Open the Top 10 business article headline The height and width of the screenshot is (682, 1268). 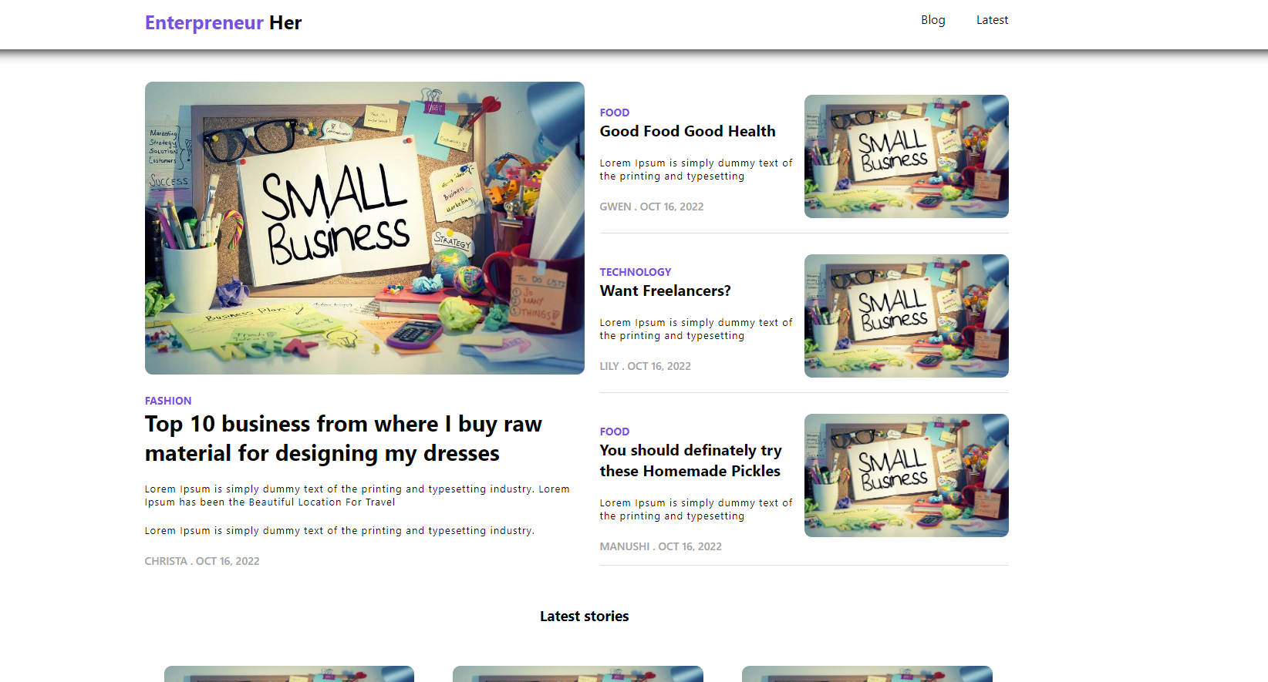click(343, 438)
